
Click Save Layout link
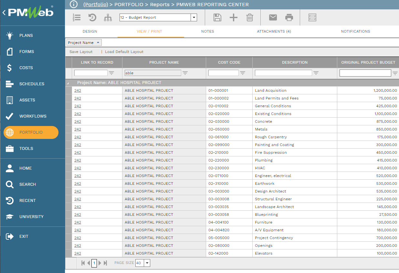click(81, 52)
